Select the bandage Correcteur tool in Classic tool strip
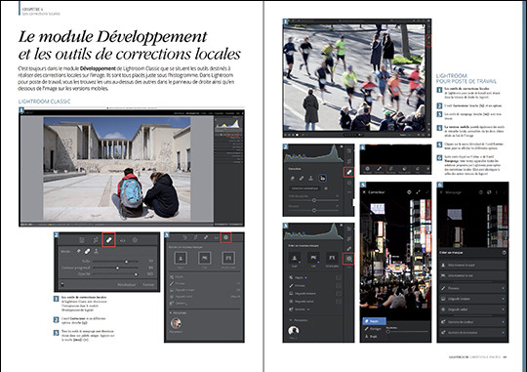The image size is (527, 372). 108,240
